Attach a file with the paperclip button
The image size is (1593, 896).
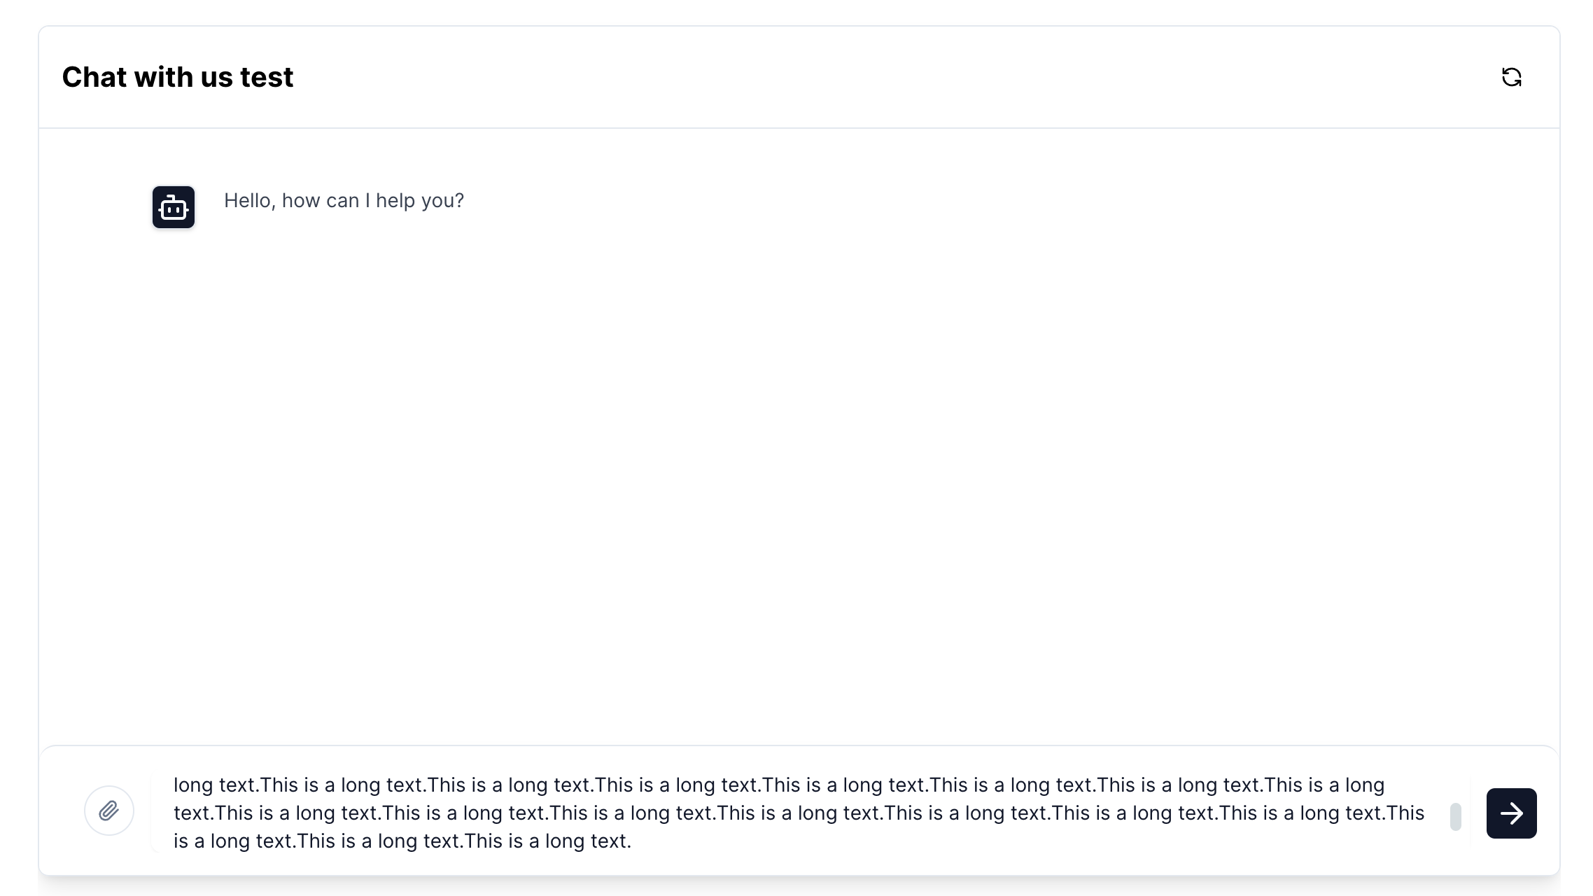pyautogui.click(x=109, y=811)
